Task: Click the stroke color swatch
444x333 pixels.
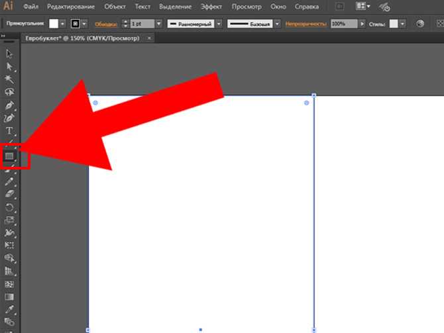Action: click(x=76, y=24)
